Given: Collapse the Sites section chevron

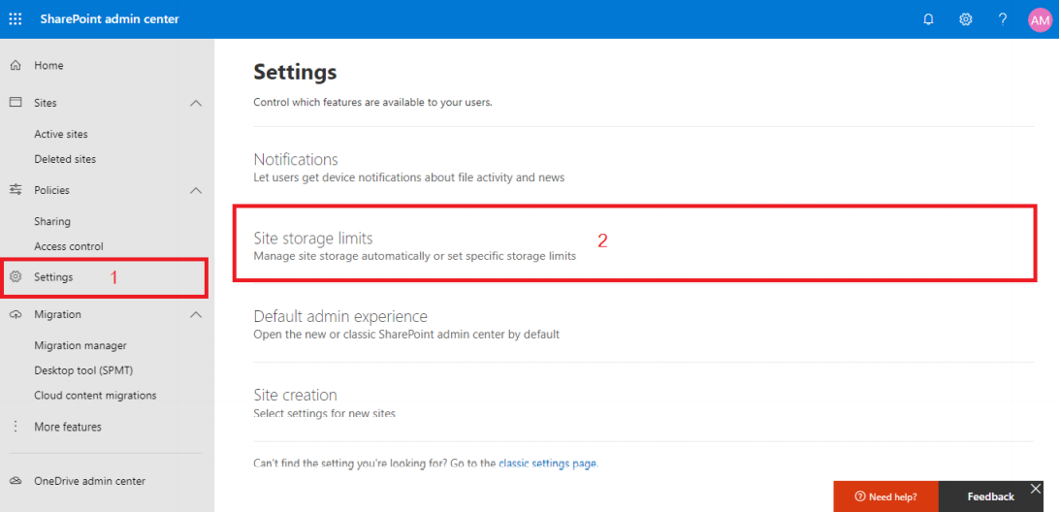Looking at the screenshot, I should point(196,103).
